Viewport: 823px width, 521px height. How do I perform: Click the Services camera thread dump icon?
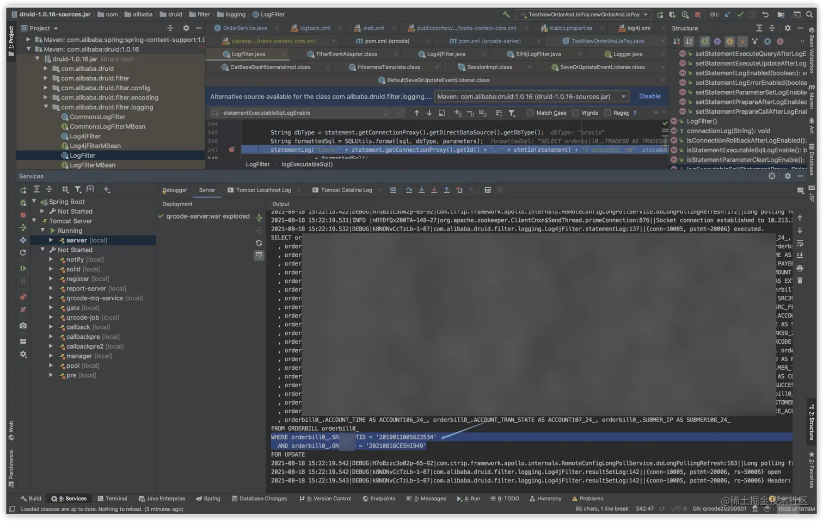point(23,325)
